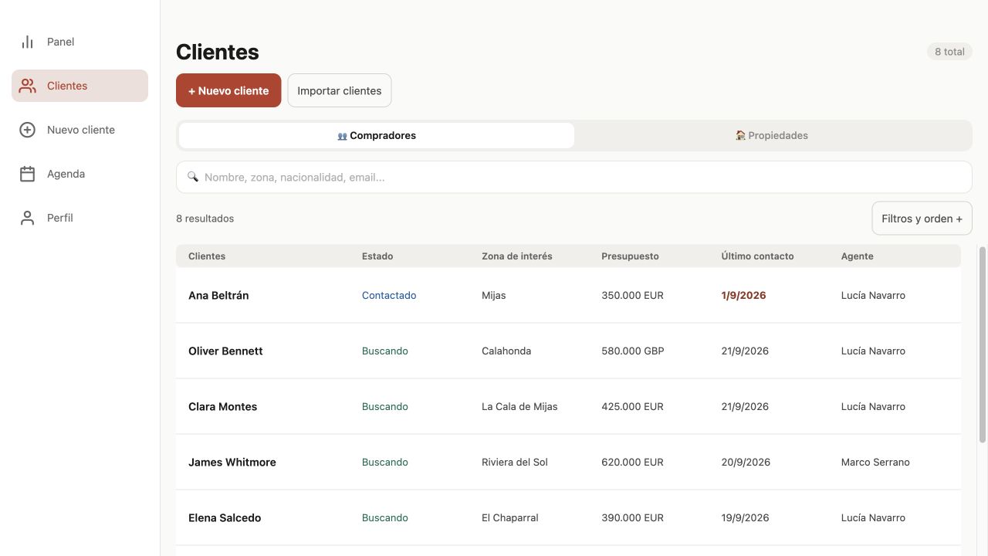
Task: Click the 8 total badge
Action: (949, 52)
